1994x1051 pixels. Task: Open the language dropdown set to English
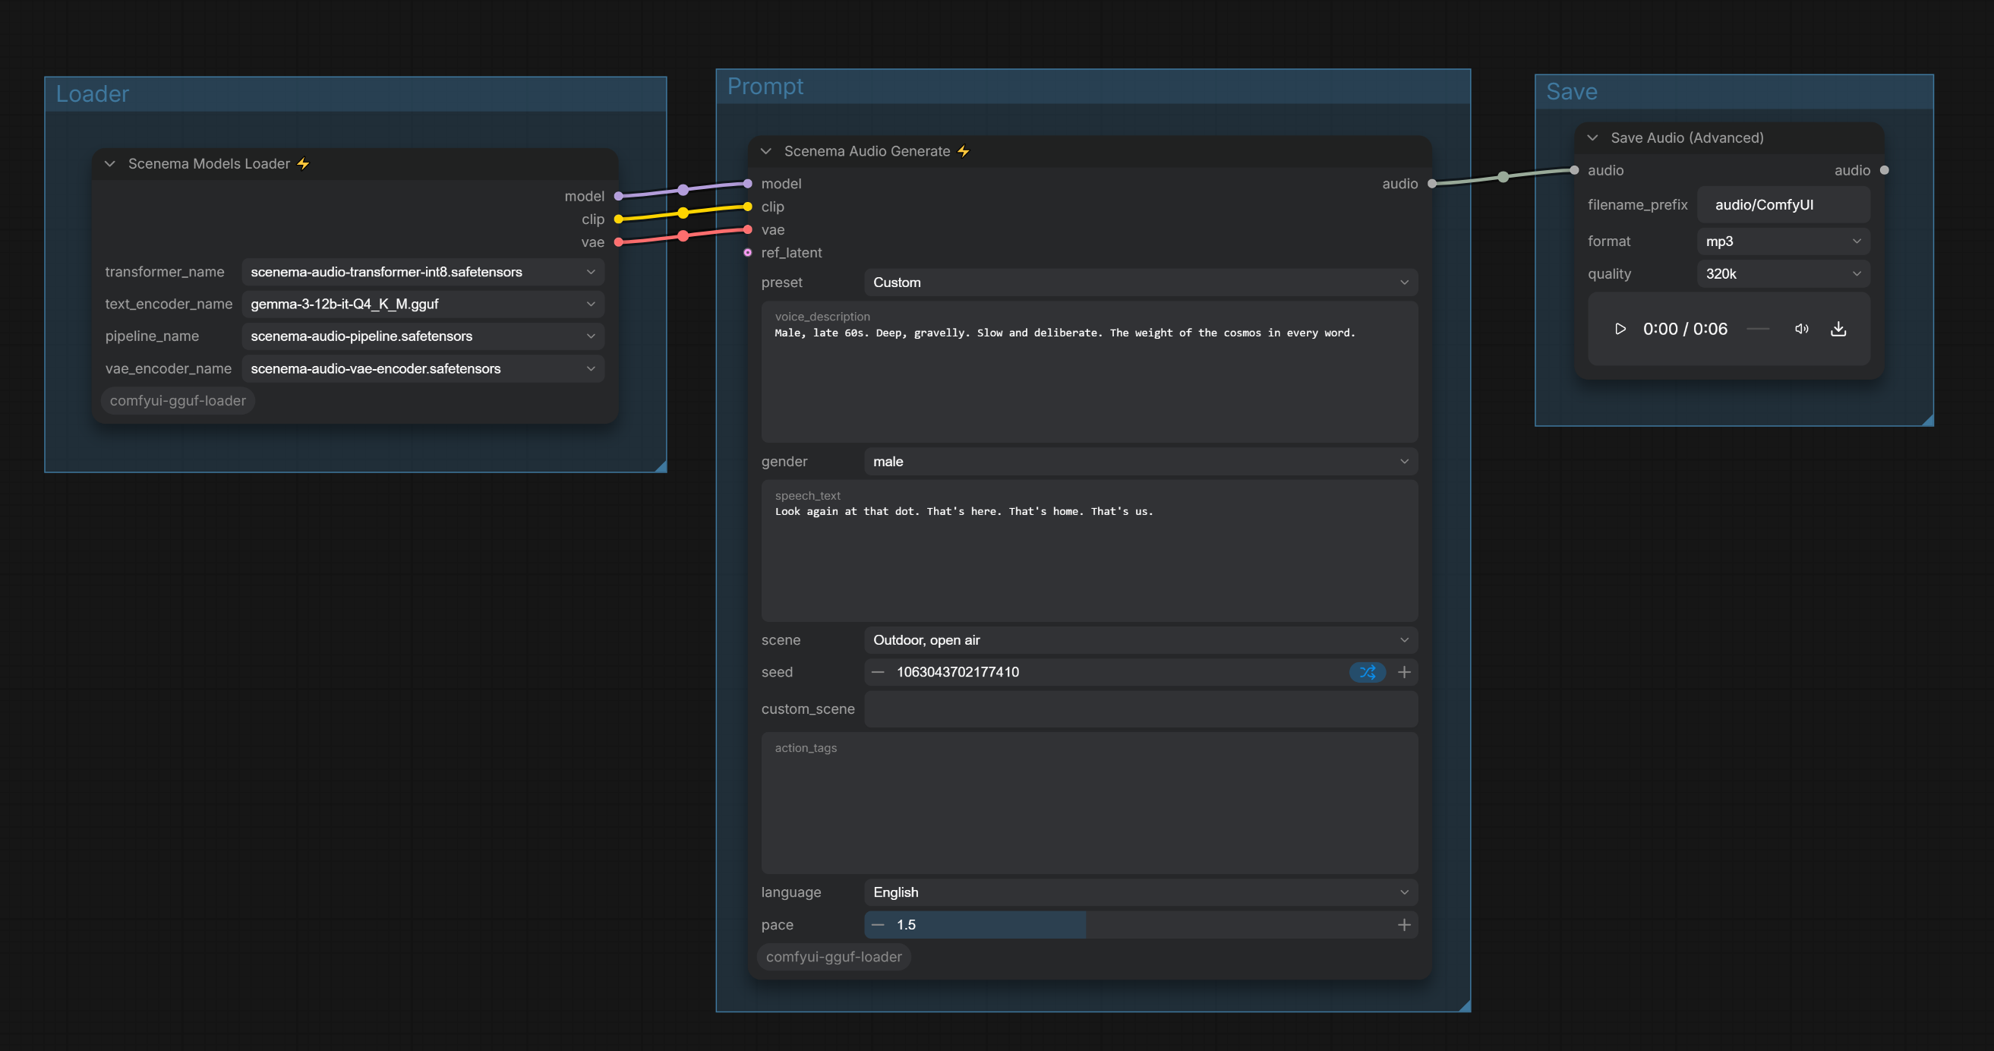pyautogui.click(x=1141, y=892)
